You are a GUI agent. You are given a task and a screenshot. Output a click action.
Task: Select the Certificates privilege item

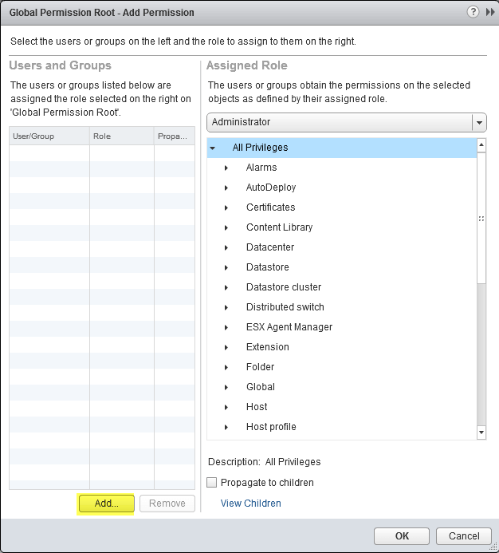(x=270, y=207)
